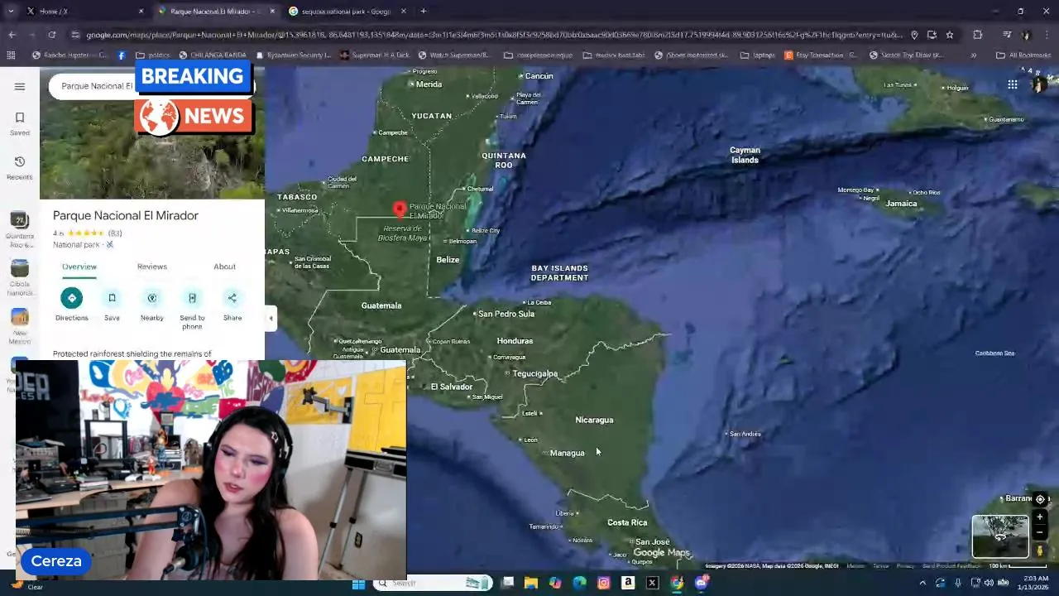Image resolution: width=1059 pixels, height=596 pixels.
Task: Click the browser back arrow
Action: (12, 35)
